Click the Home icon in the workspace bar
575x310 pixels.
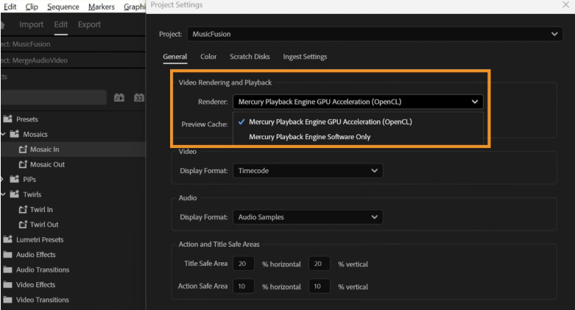click(4, 25)
